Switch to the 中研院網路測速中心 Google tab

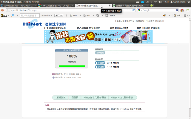tap(56, 6)
